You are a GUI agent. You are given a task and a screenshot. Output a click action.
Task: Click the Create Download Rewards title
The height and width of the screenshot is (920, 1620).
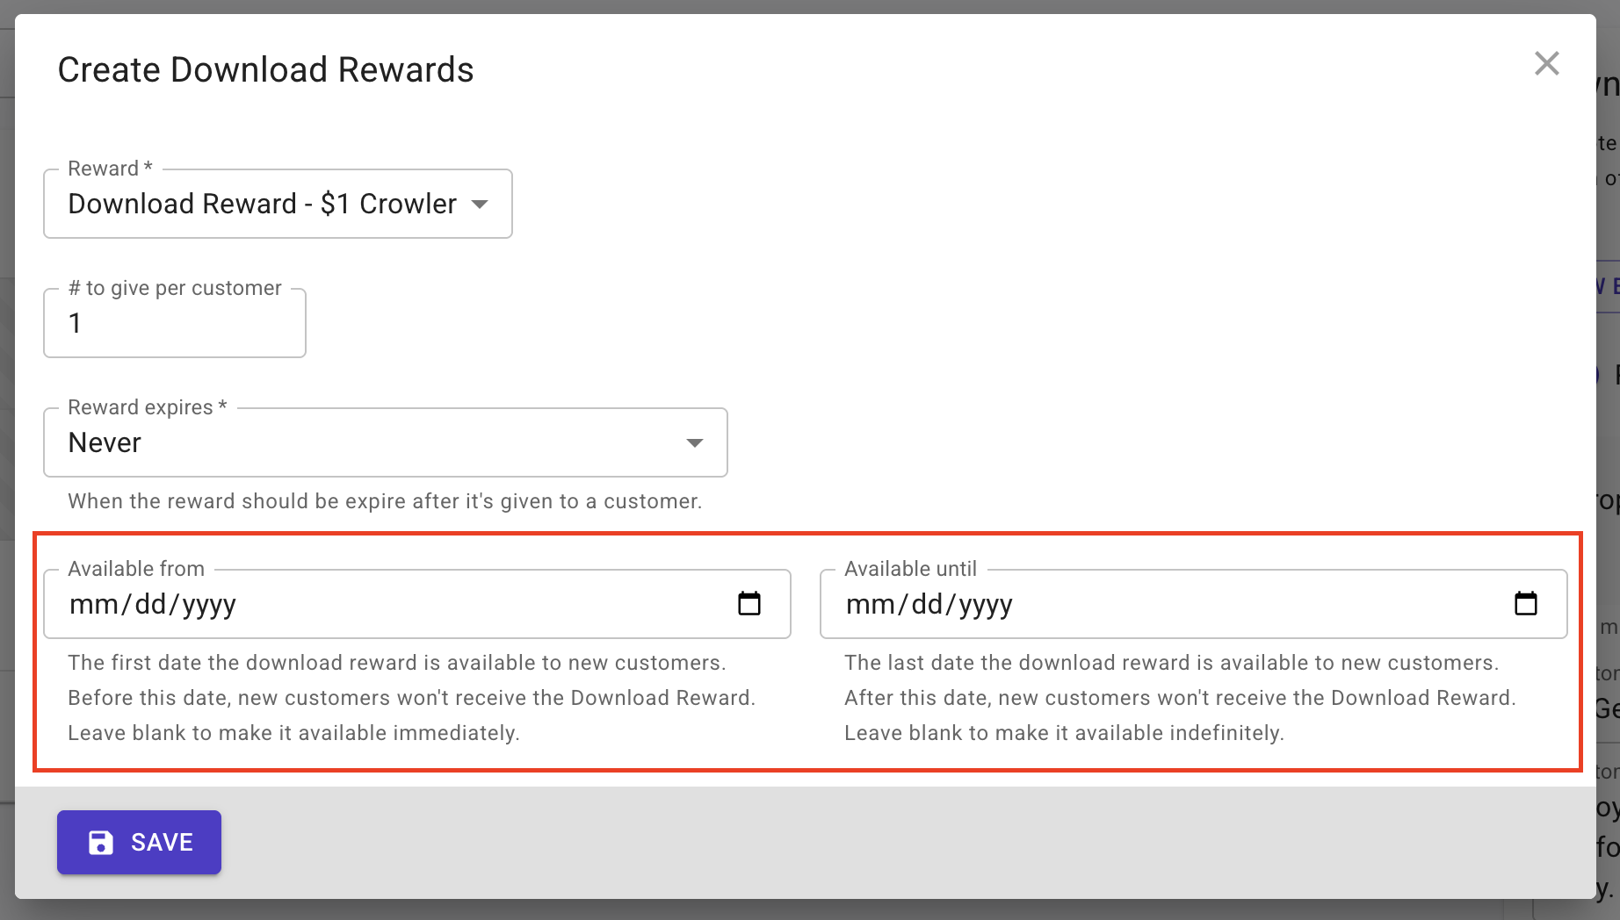[x=265, y=70]
